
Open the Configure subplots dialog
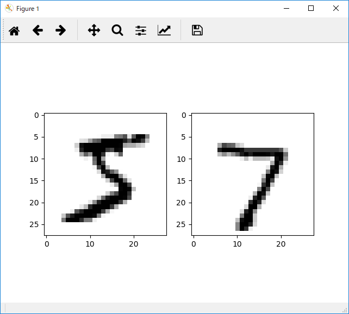(x=141, y=30)
